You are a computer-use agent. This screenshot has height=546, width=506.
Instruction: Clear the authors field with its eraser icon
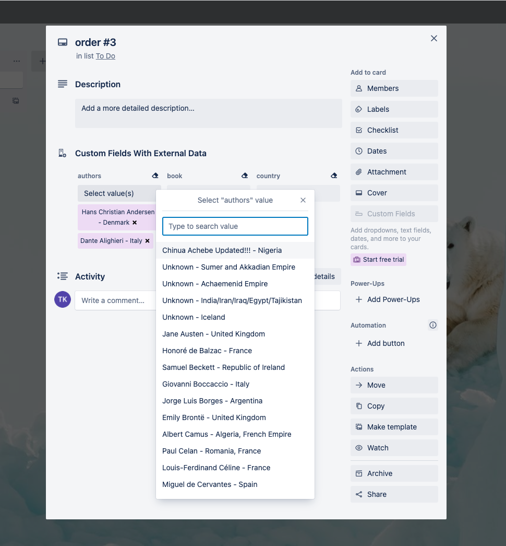[155, 176]
